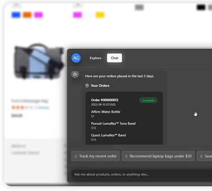Open Order #000000012 heading
Viewport: 212px width, 191px height.
pos(105,100)
